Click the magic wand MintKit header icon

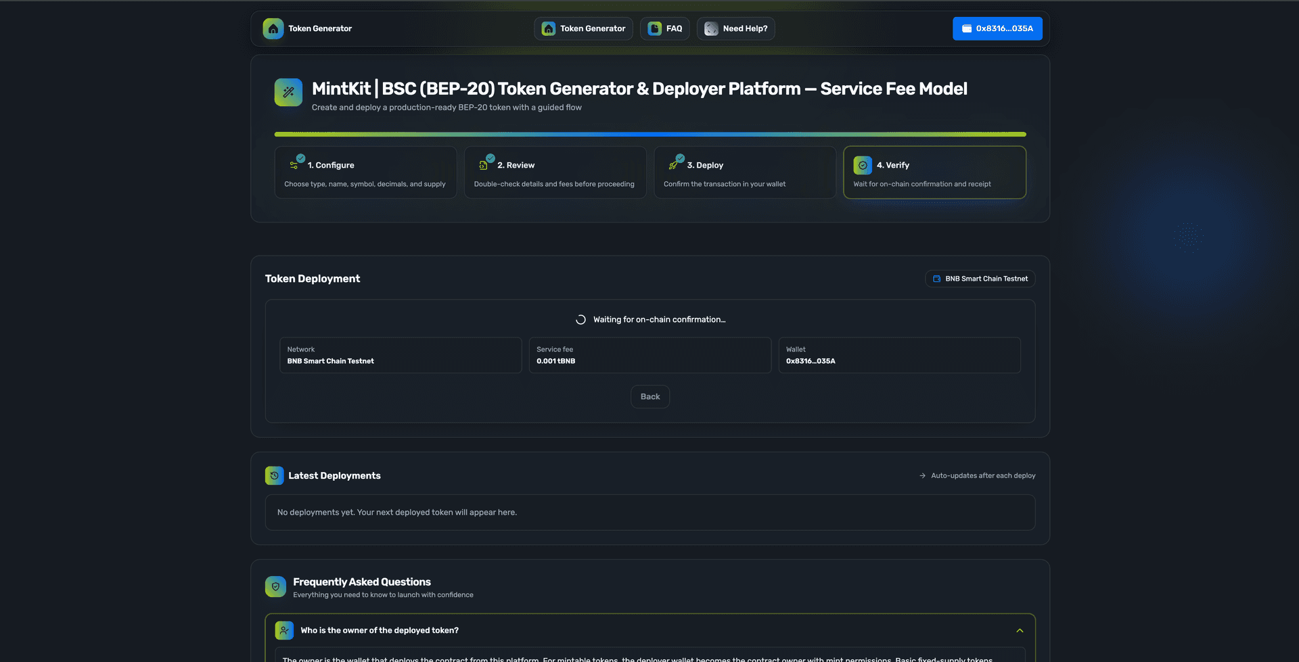[288, 93]
